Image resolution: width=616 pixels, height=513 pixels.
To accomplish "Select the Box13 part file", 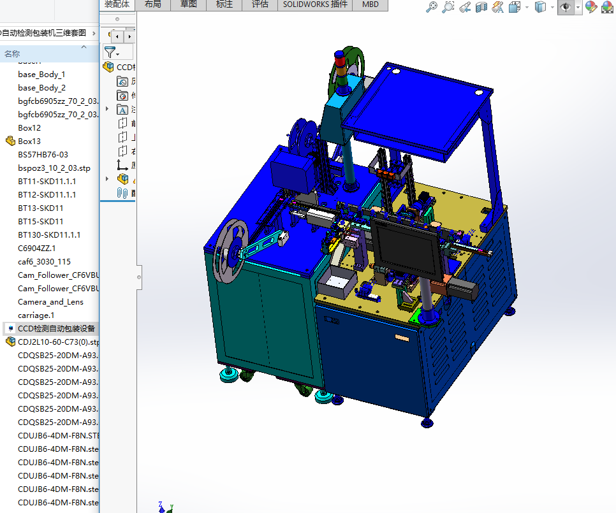I will 29,141.
